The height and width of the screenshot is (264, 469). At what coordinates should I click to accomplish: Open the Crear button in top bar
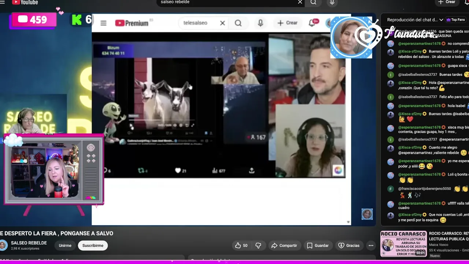tap(447, 2)
